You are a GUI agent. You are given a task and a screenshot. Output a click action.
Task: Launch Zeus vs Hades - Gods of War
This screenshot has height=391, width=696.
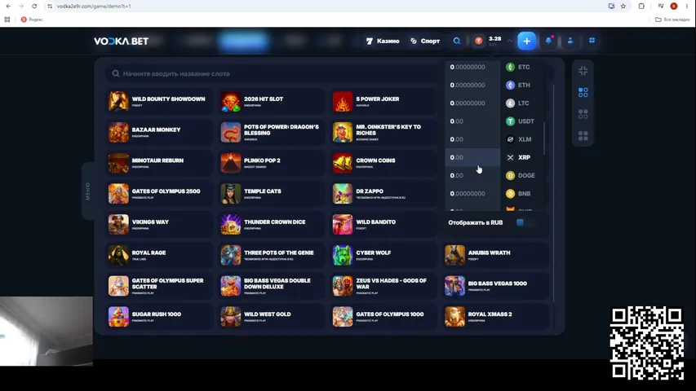[x=383, y=286]
